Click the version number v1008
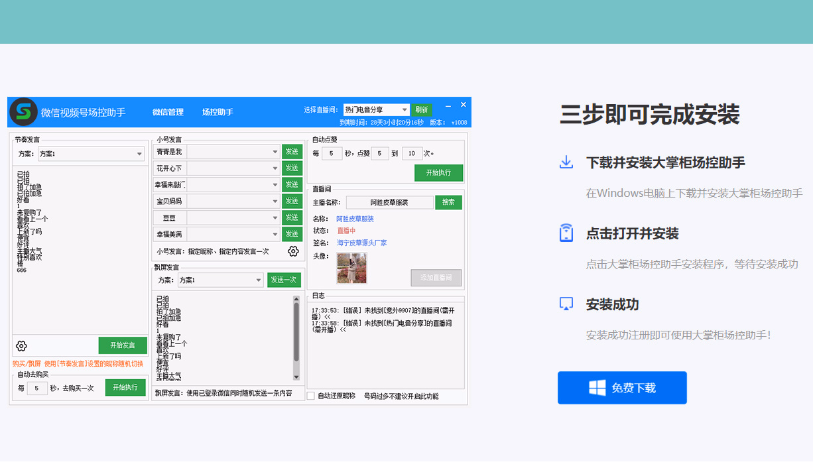 (x=459, y=123)
